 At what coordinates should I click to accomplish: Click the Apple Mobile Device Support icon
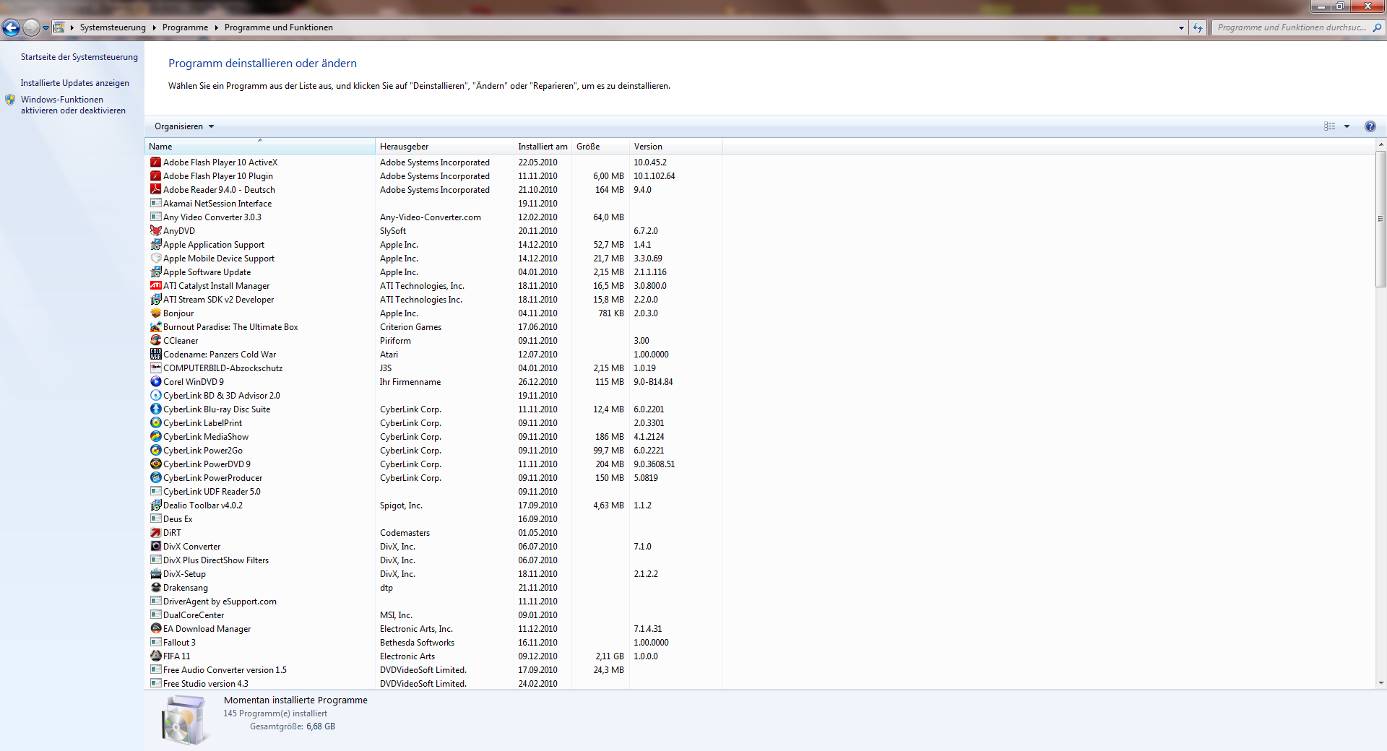point(155,259)
